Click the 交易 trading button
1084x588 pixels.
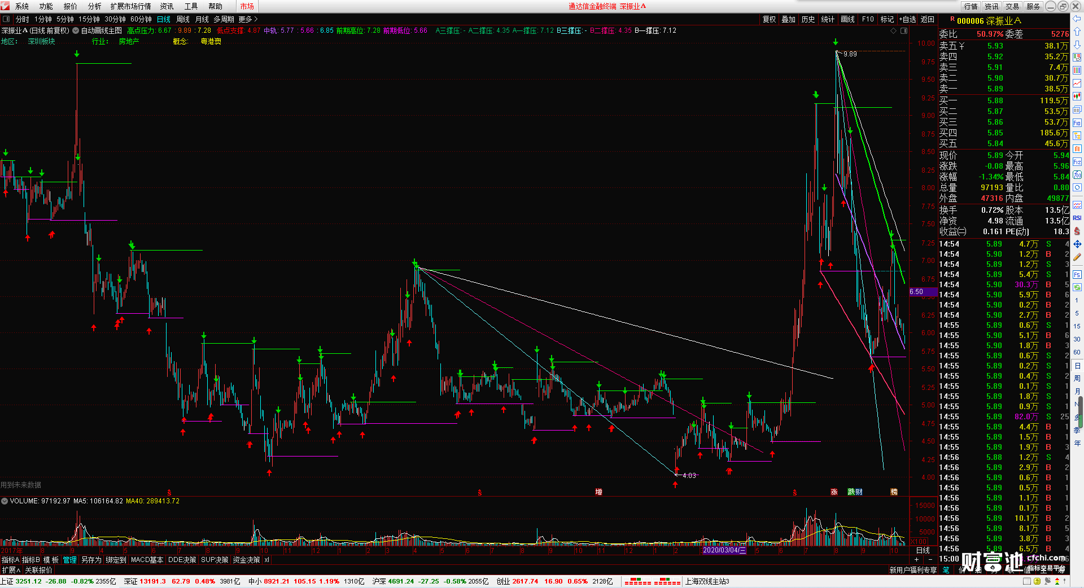[x=1012, y=6]
